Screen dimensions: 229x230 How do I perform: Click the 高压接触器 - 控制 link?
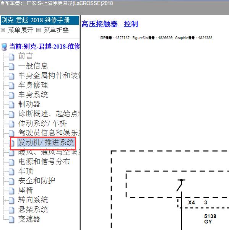(x=110, y=24)
